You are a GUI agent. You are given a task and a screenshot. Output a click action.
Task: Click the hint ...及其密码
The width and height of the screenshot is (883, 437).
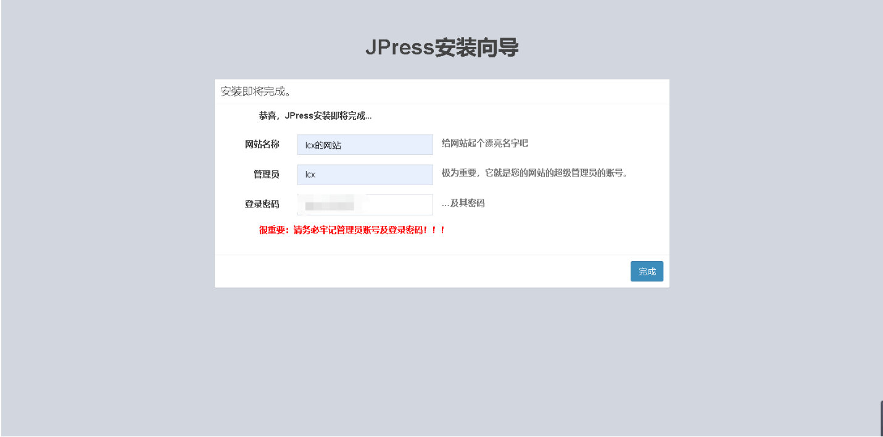point(463,203)
